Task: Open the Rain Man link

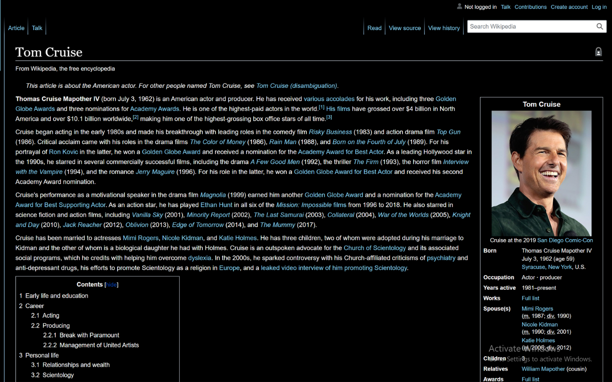Action: pyautogui.click(x=283, y=142)
